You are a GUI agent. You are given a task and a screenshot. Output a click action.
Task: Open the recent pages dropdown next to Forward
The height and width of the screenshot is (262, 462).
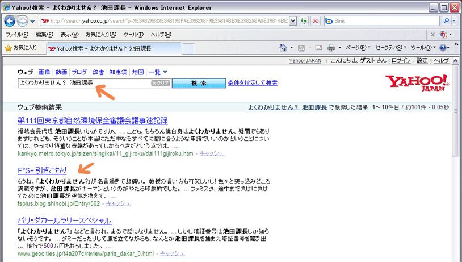coord(32,21)
